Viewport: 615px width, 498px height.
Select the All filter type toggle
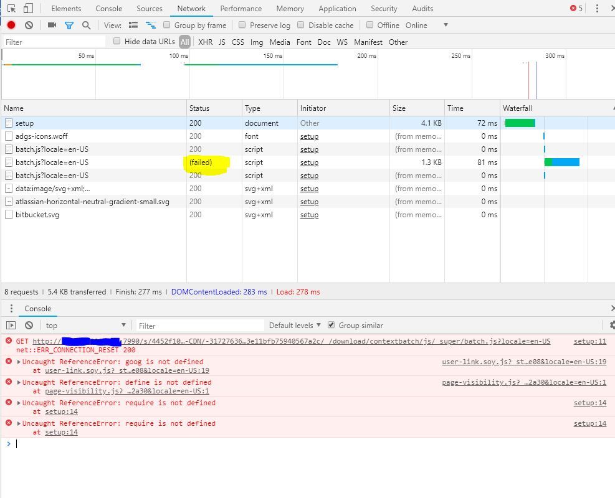pos(184,42)
